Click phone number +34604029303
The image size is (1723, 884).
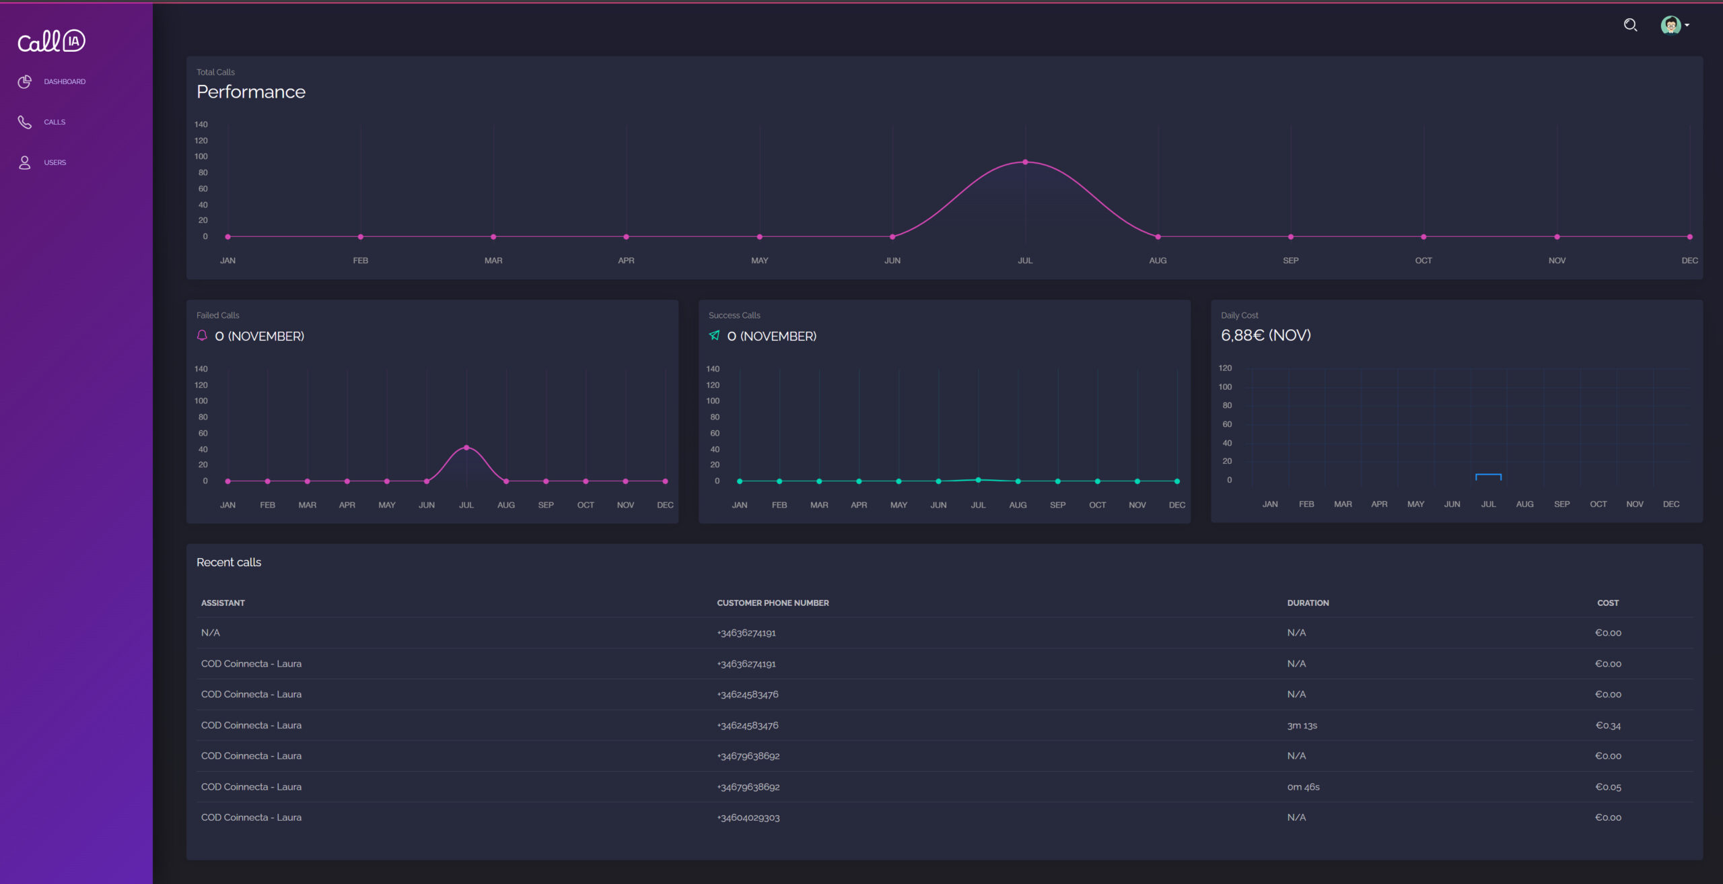(x=748, y=817)
